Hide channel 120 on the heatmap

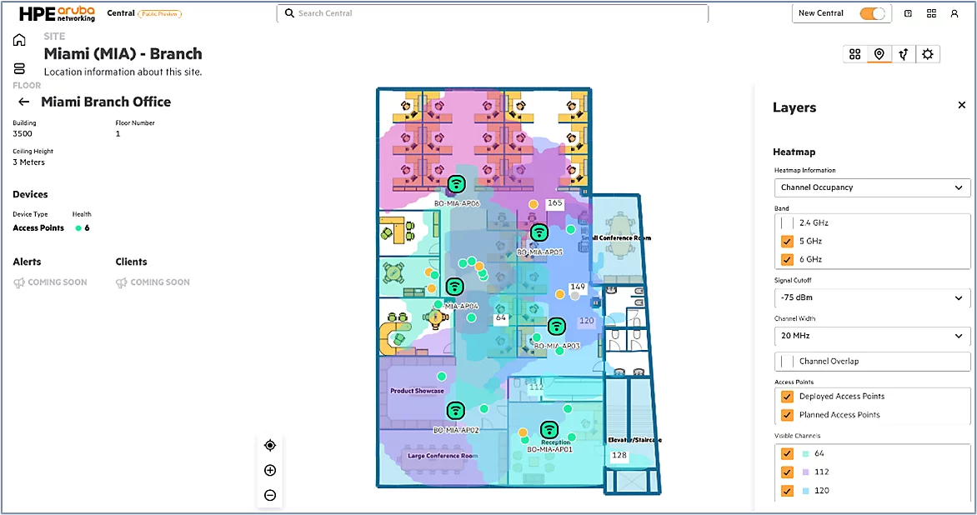(787, 491)
